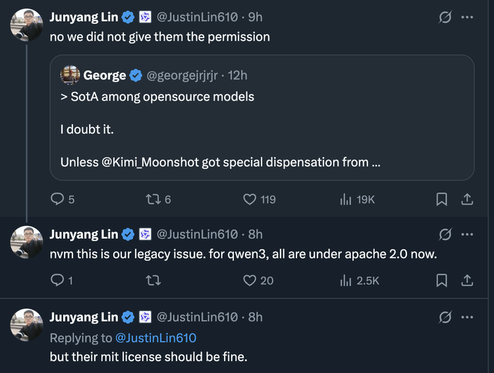View analytics showing 19K views

346,199
